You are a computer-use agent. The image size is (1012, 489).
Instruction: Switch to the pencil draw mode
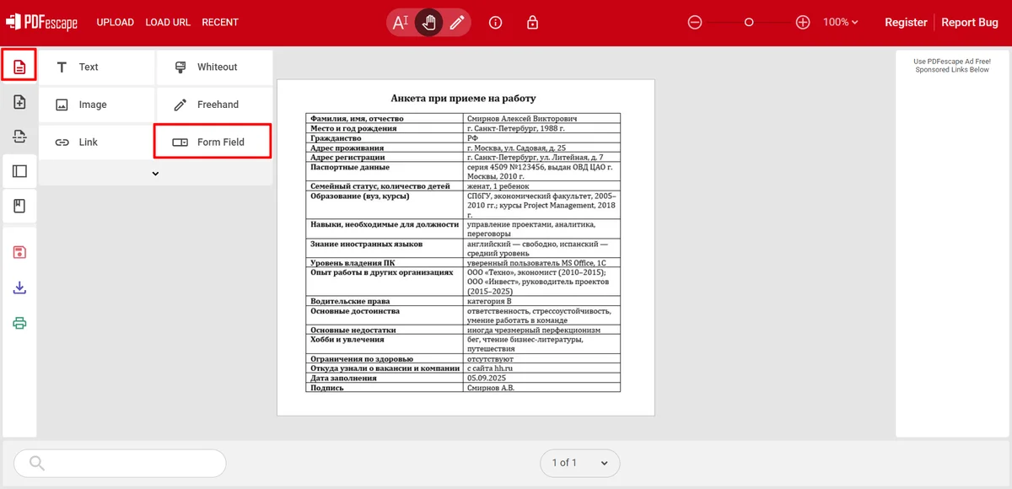457,23
